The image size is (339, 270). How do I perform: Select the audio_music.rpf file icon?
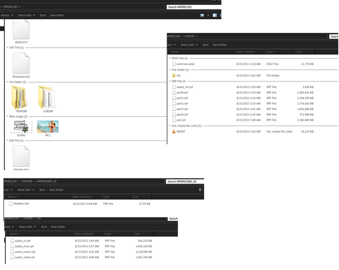(11, 251)
